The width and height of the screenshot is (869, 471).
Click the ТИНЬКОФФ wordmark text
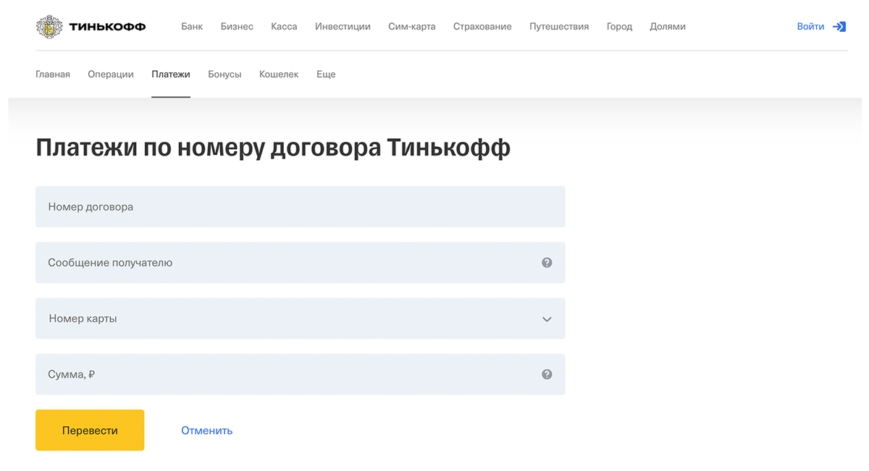(107, 27)
